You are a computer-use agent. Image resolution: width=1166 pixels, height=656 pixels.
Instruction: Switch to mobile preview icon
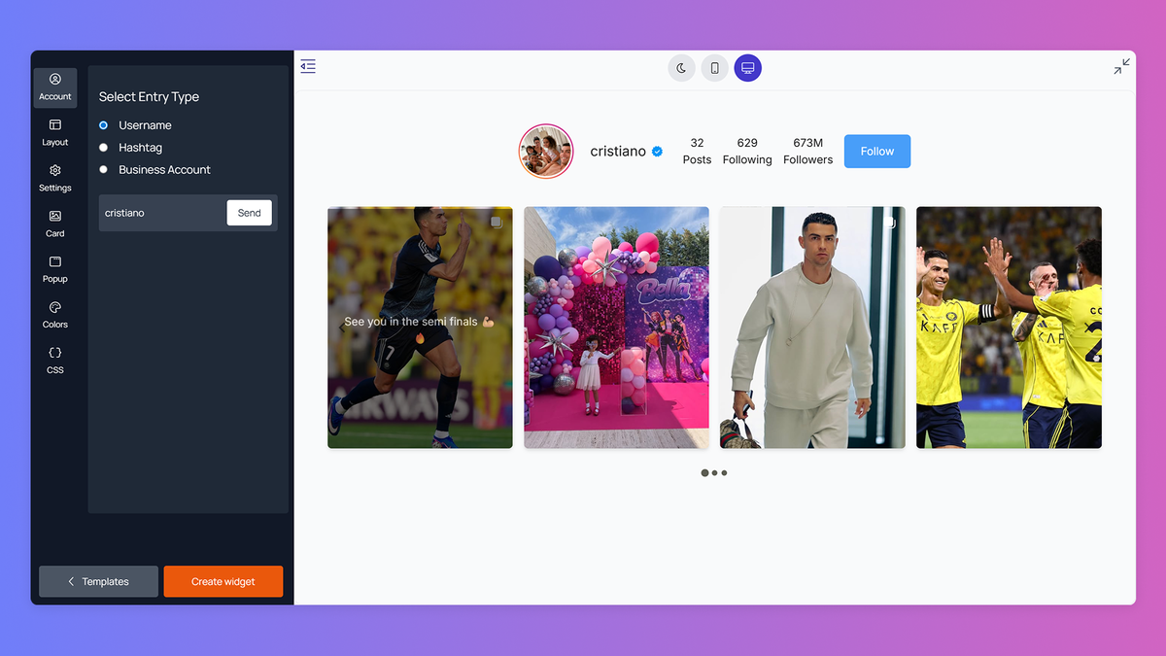pyautogui.click(x=715, y=68)
